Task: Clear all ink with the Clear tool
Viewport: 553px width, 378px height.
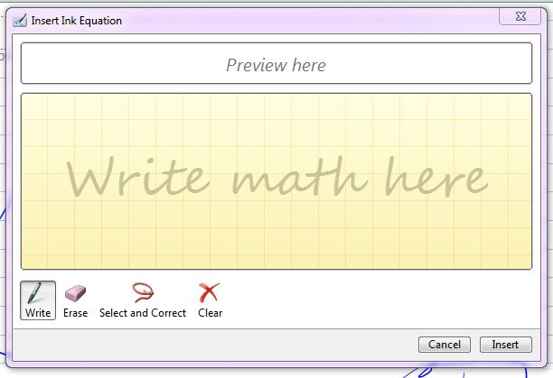Action: click(210, 300)
